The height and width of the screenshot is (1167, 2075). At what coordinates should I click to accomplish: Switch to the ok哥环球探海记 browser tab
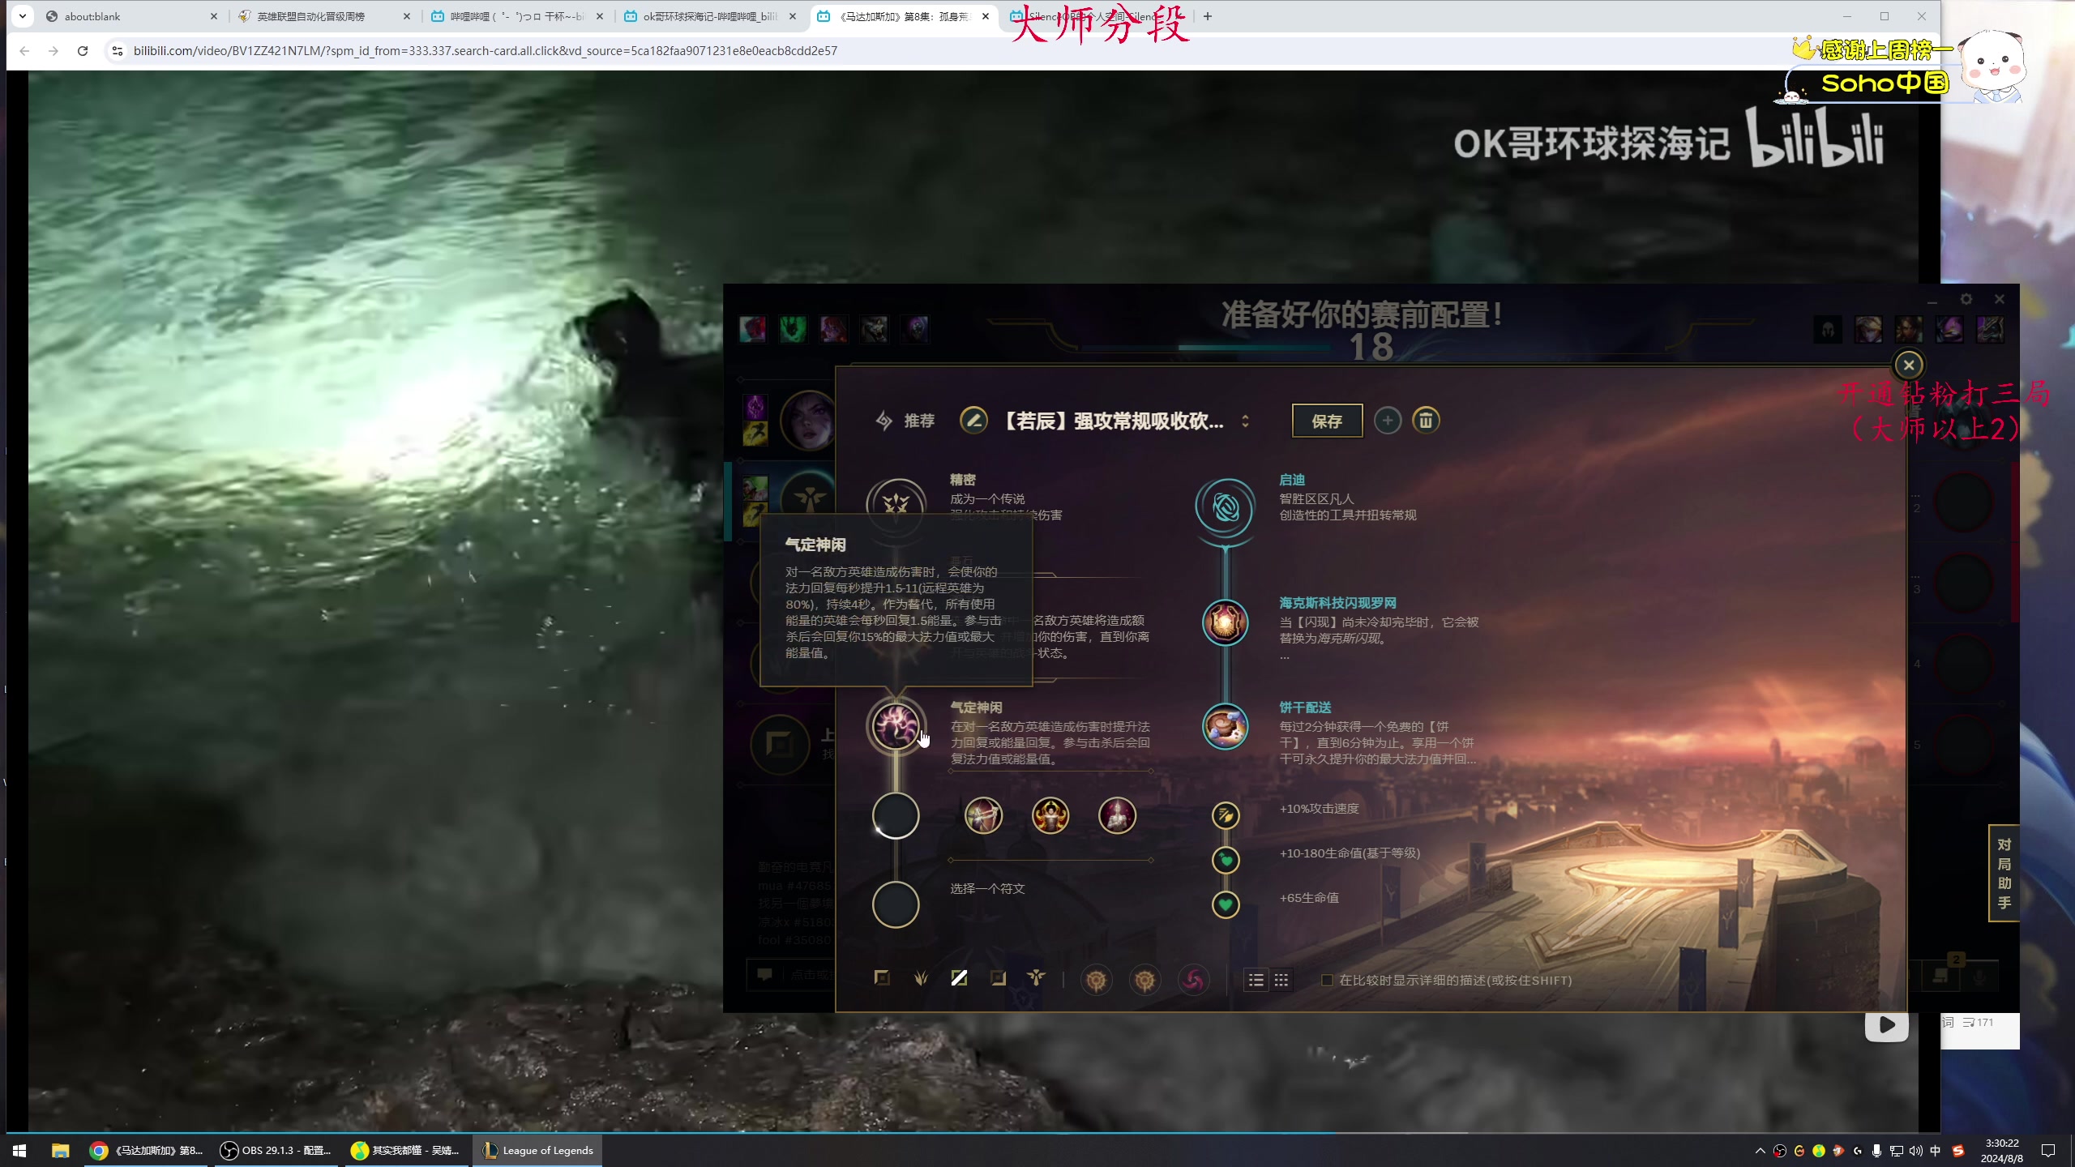click(x=709, y=16)
